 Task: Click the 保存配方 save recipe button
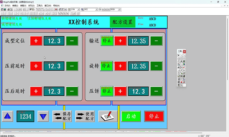tap(62, 116)
